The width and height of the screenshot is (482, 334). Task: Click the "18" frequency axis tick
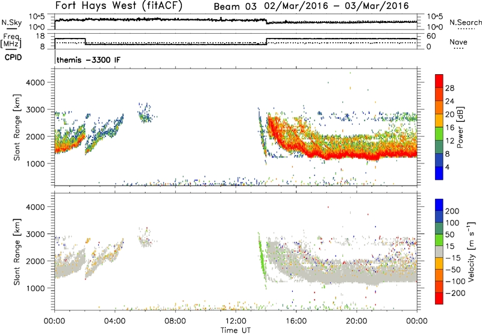pyautogui.click(x=40, y=36)
